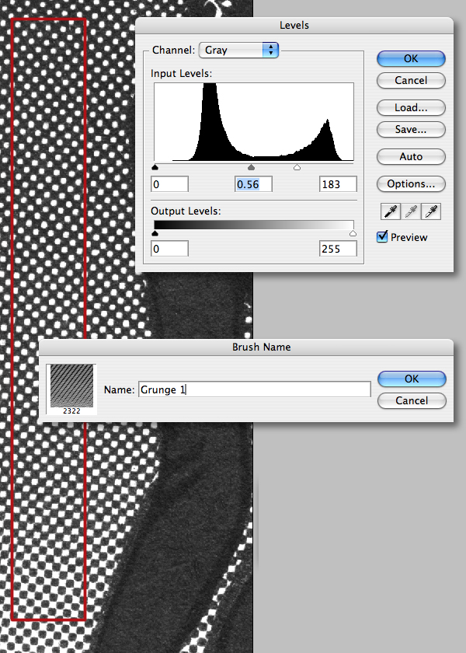The width and height of the screenshot is (466, 653).
Task: Click Cancel in the Levels dialog
Action: (x=411, y=80)
